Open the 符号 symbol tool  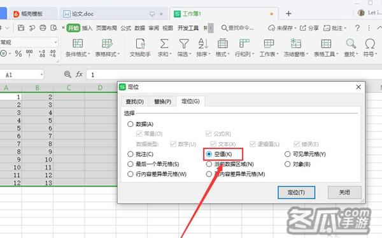pos(370,48)
